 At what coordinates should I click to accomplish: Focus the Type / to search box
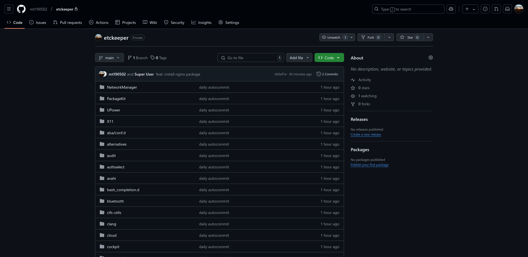[408, 9]
